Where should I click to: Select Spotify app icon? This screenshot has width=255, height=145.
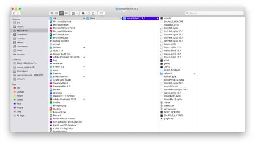point(51,102)
